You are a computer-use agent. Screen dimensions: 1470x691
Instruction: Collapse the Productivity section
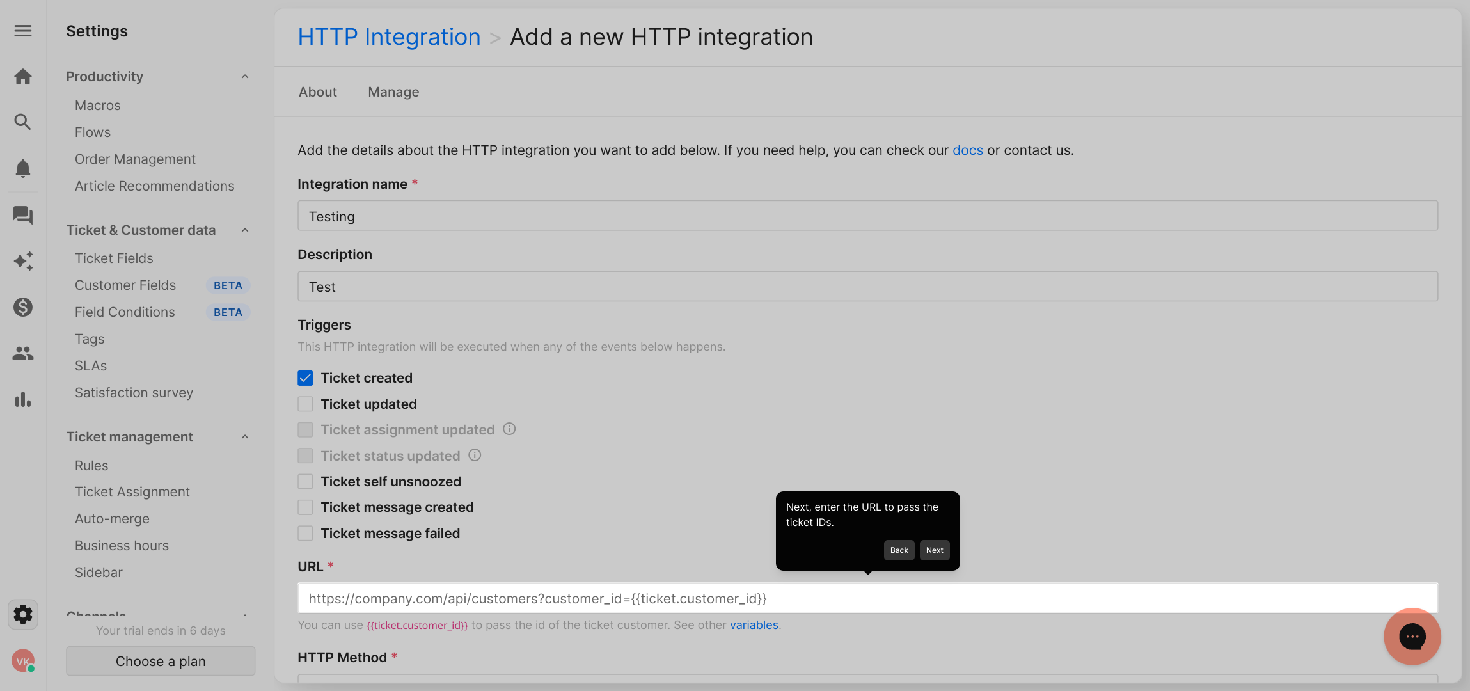pos(245,77)
